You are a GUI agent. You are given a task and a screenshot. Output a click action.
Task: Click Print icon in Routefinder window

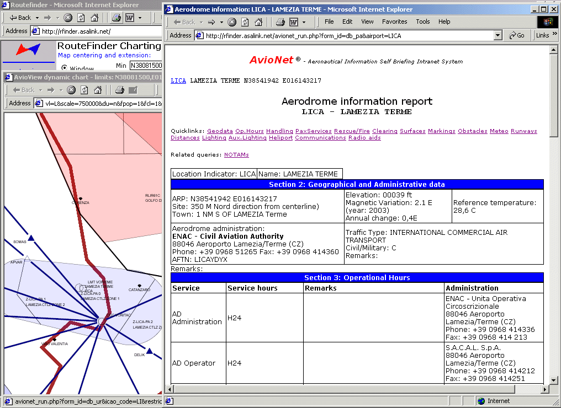coord(117,18)
